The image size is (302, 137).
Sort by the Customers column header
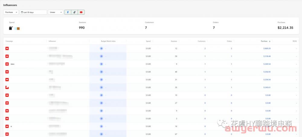point(201,41)
